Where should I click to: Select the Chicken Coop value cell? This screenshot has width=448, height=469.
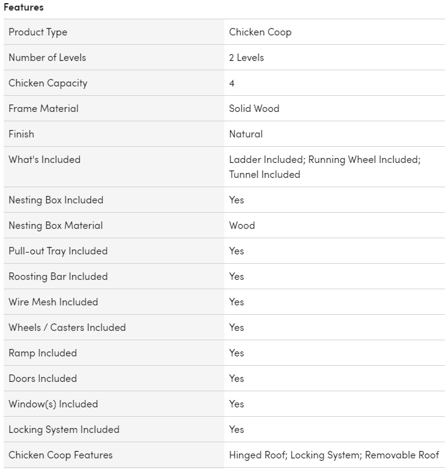coord(260,32)
